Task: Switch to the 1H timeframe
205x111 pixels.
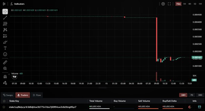Action: pyautogui.click(x=184, y=4)
